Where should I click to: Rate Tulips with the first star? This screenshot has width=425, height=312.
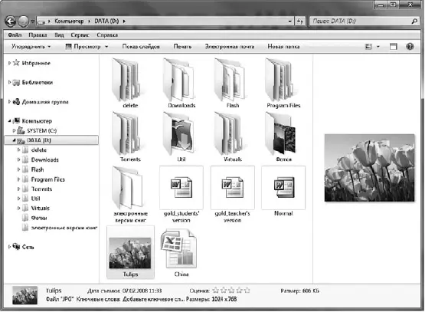pos(215,291)
